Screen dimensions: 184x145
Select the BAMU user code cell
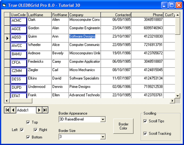[19, 55]
